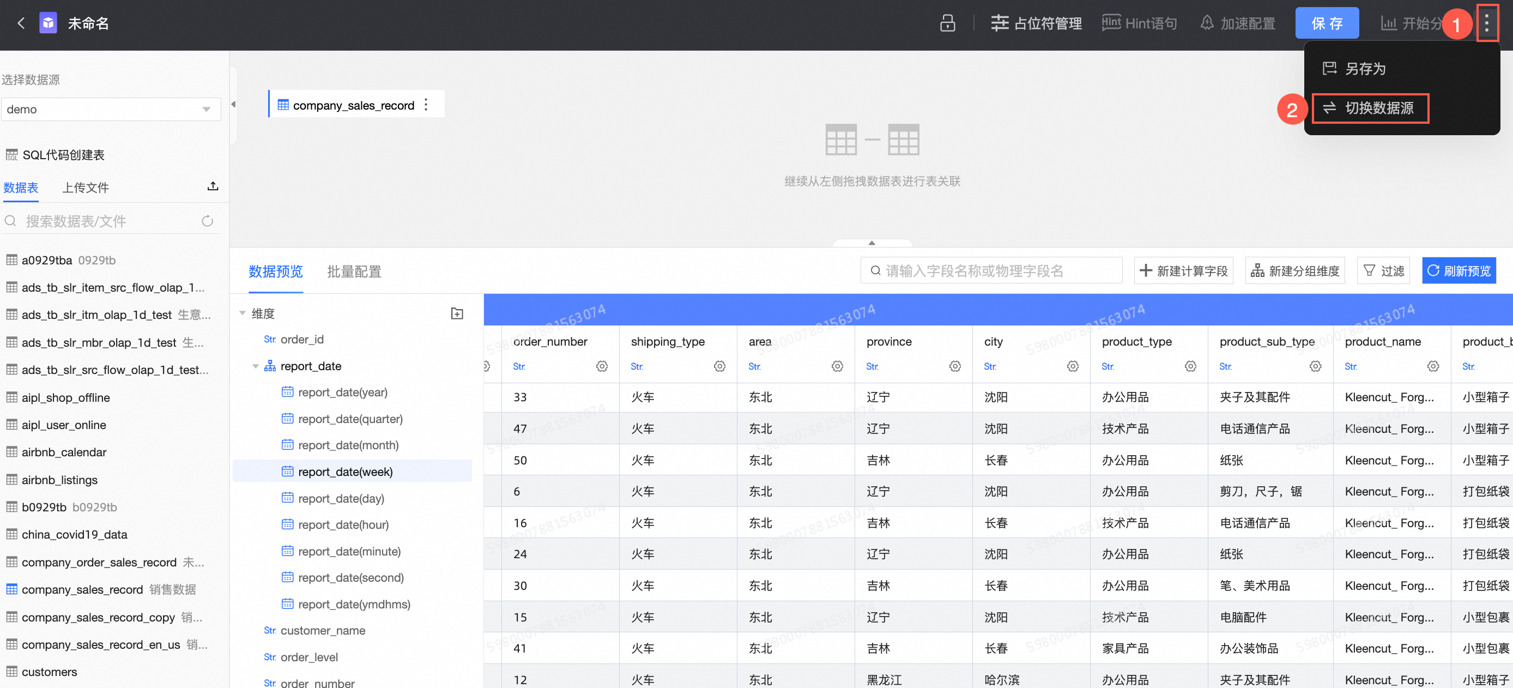This screenshot has width=1513, height=688.
Task: Open settings gear for order_number column
Action: (x=602, y=366)
